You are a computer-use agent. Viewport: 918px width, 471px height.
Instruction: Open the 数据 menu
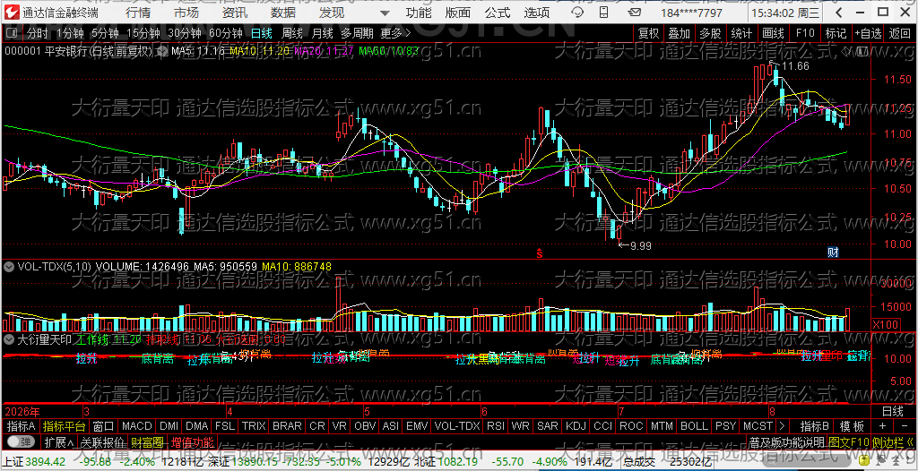pos(283,13)
